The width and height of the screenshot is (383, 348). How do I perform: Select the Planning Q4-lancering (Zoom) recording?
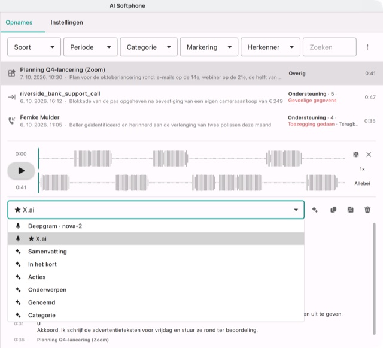coord(191,73)
